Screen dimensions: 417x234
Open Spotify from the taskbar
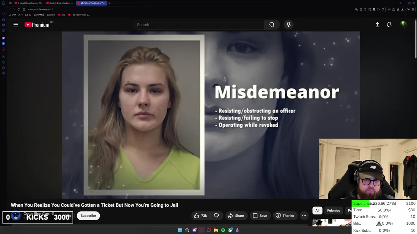coord(223,230)
